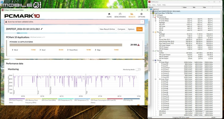Click the result Options button
Image resolution: width=224 pixels, height=119 pixels.
pos(131,29)
